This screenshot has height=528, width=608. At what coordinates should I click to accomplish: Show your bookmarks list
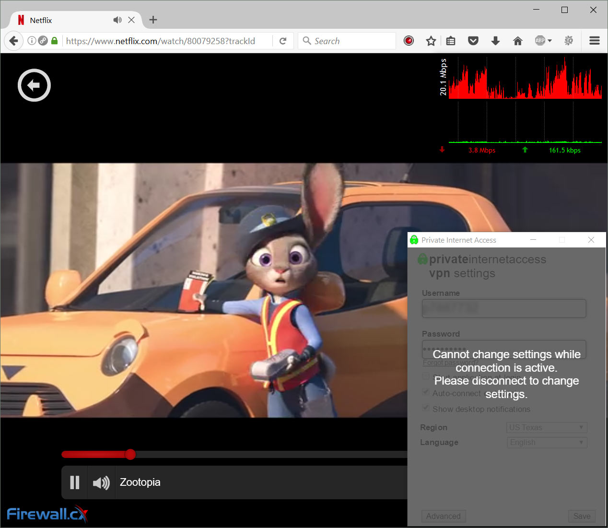pos(451,41)
